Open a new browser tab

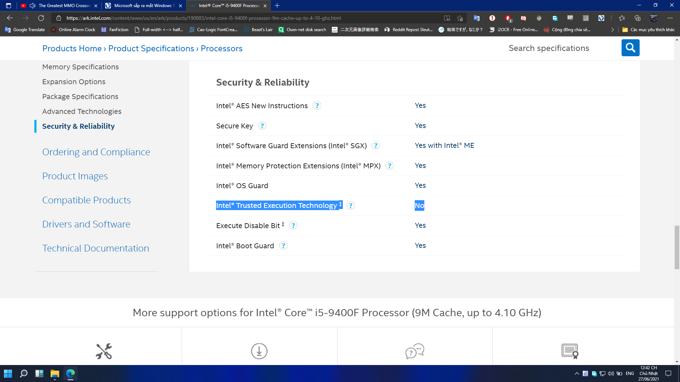pyautogui.click(x=277, y=6)
